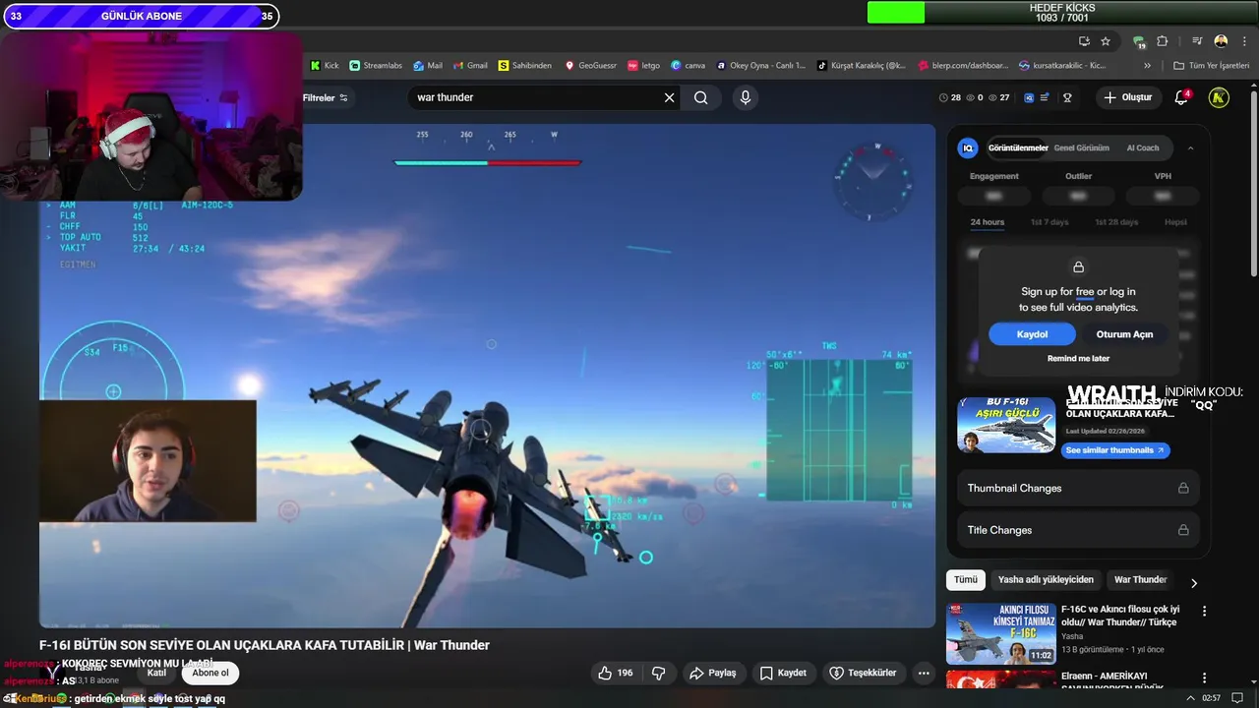This screenshot has height=708, width=1259.
Task: Collapse the vidIQ panel with chevron
Action: coord(1190,147)
